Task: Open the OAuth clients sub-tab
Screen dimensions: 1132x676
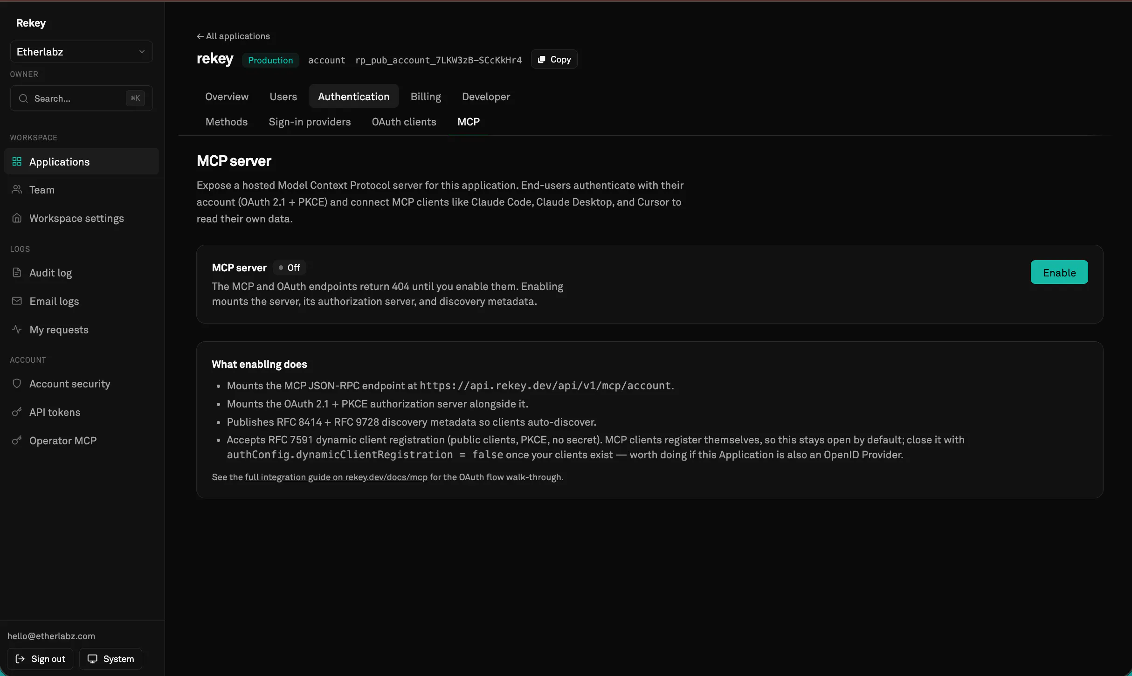Action: pyautogui.click(x=404, y=122)
